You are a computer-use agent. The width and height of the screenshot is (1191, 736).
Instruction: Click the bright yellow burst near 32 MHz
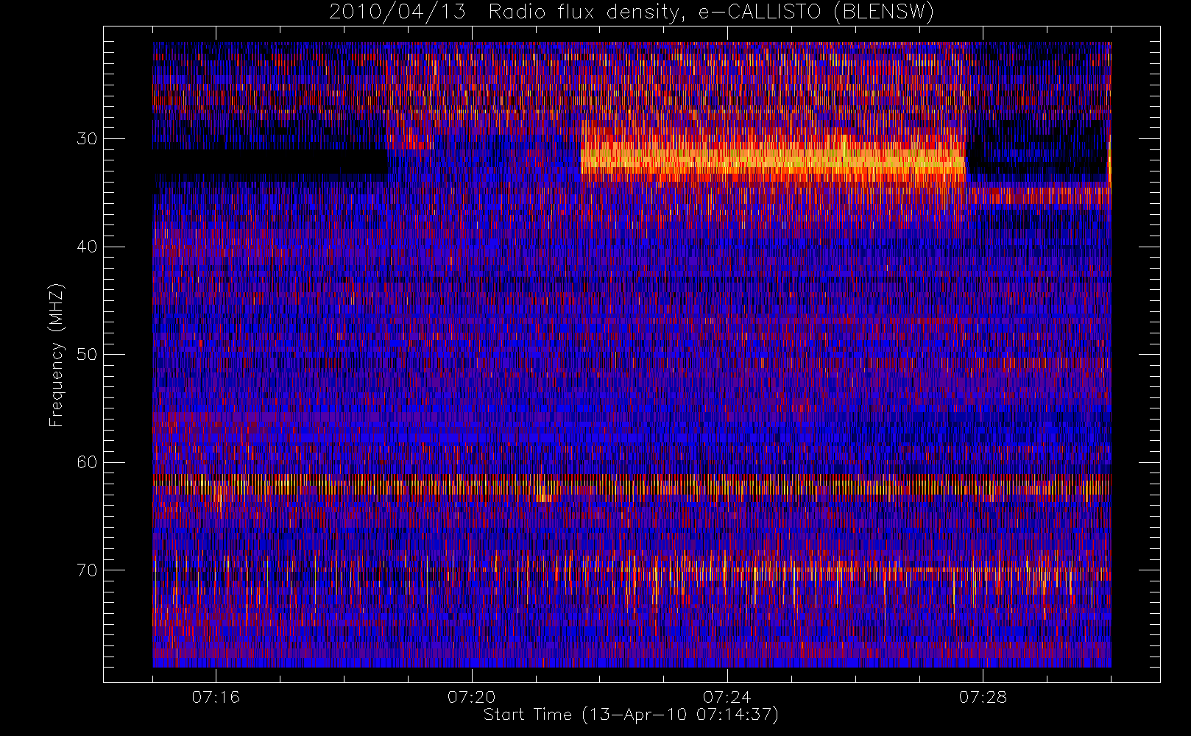coord(773,158)
